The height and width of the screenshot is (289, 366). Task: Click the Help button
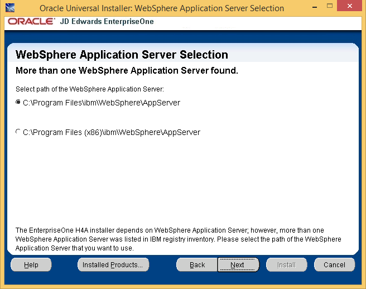31,264
